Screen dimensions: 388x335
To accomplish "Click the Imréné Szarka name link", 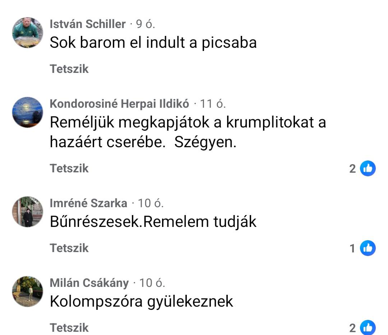I will coord(88,203).
